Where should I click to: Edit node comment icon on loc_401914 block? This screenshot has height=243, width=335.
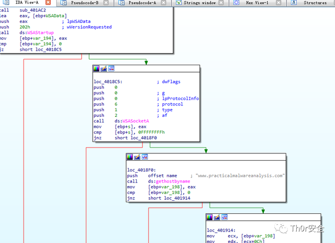[217, 217]
